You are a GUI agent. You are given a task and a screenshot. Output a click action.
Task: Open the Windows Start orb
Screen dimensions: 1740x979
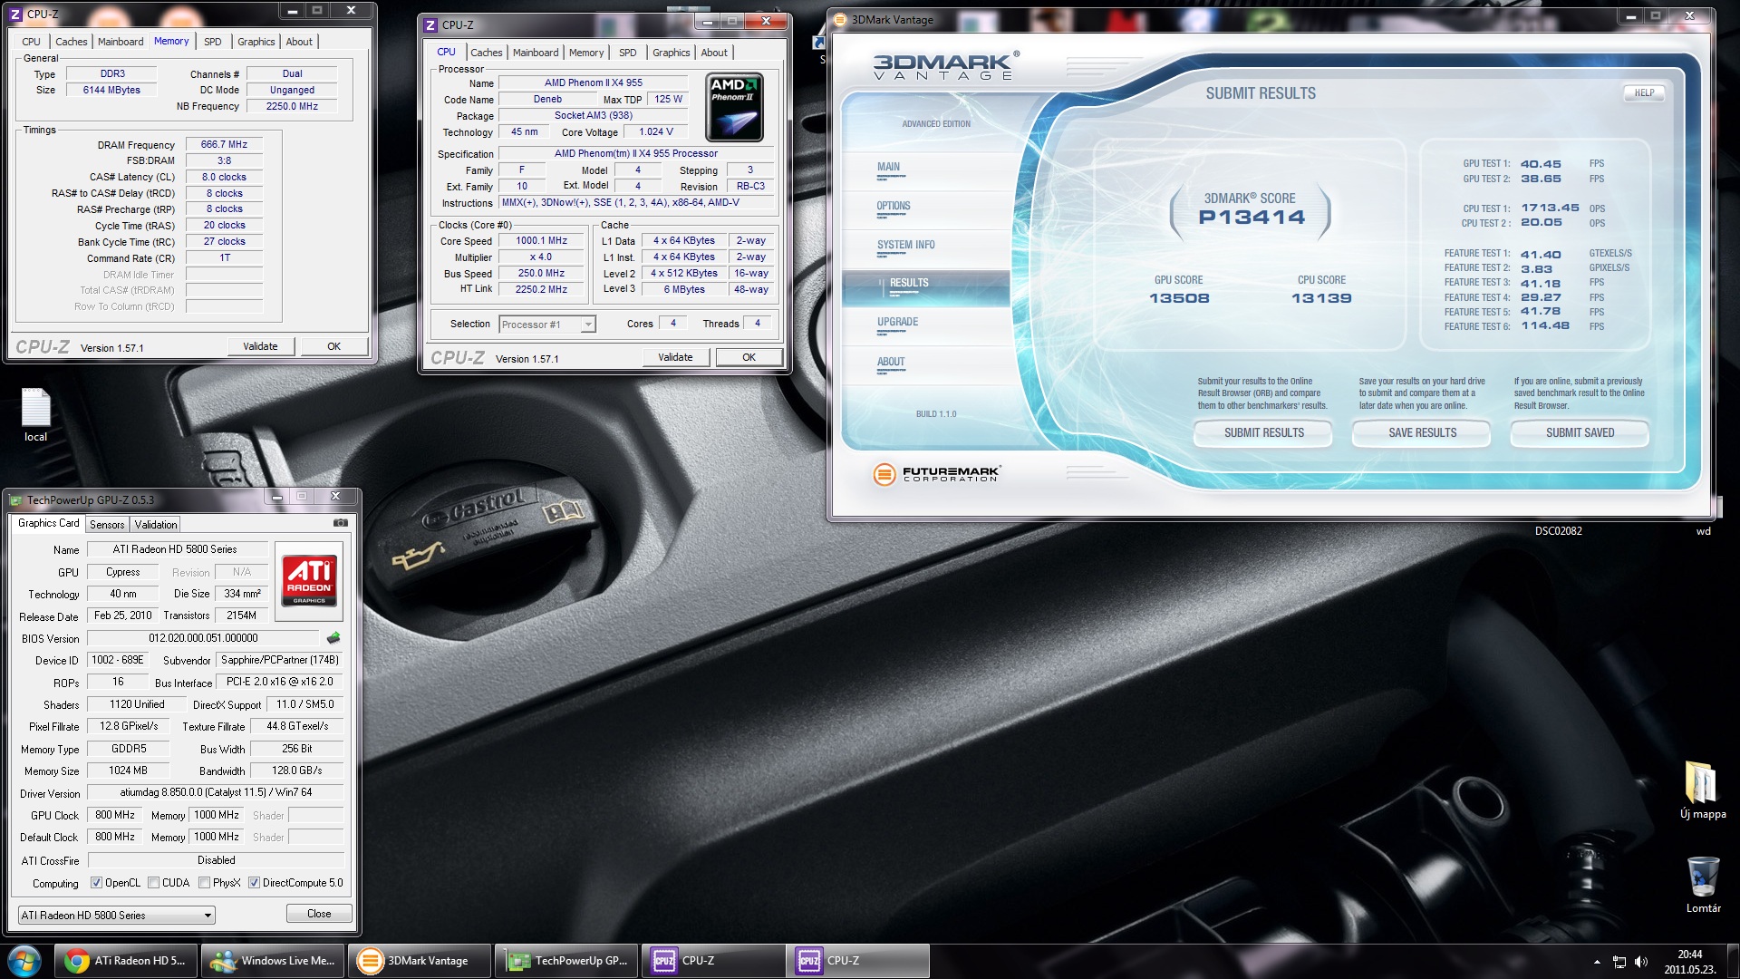pyautogui.click(x=24, y=961)
